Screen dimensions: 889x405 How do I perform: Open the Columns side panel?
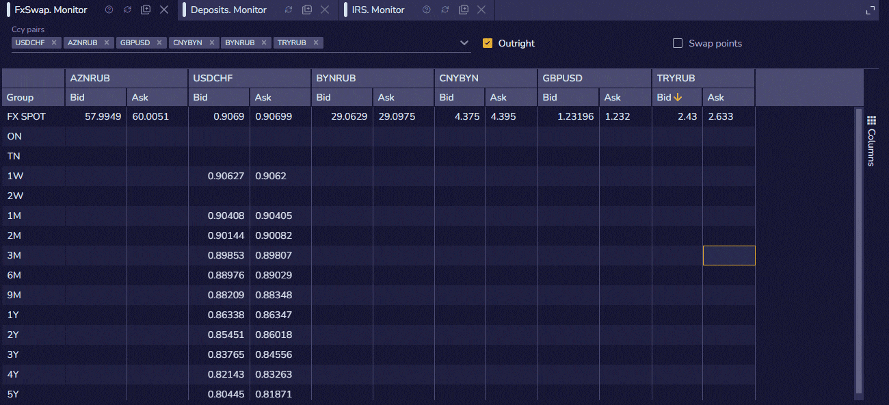(x=871, y=141)
